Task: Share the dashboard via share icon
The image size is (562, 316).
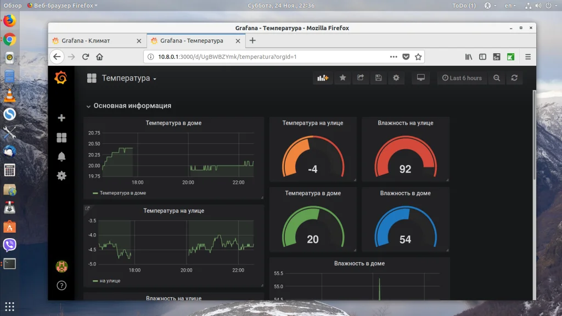Action: (x=361, y=78)
